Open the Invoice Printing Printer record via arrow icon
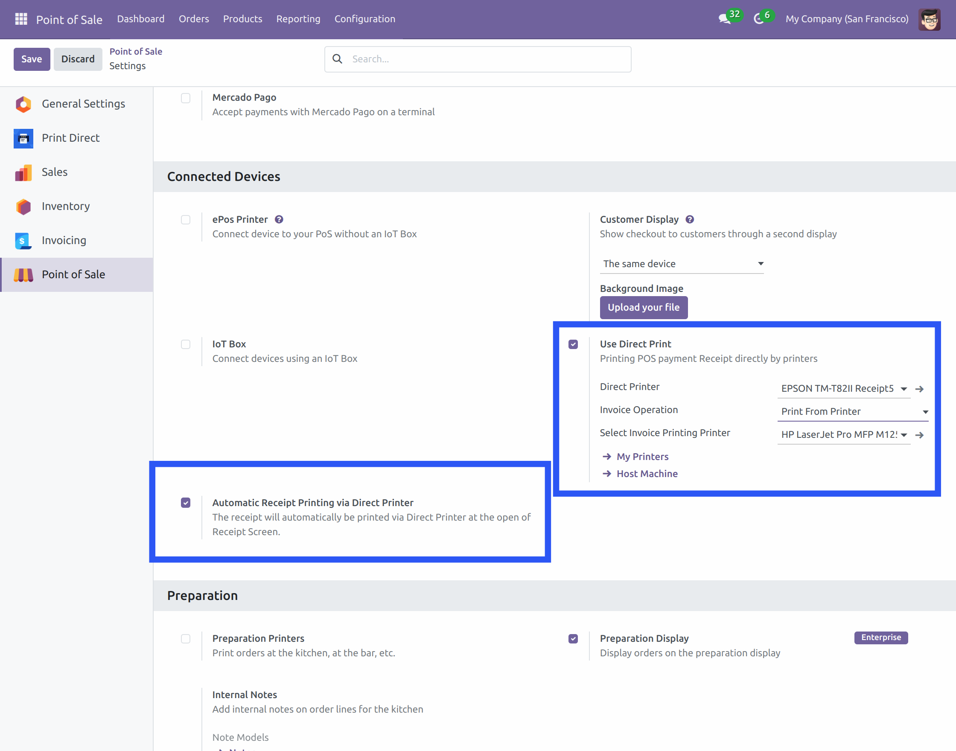The height and width of the screenshot is (751, 956). point(919,435)
